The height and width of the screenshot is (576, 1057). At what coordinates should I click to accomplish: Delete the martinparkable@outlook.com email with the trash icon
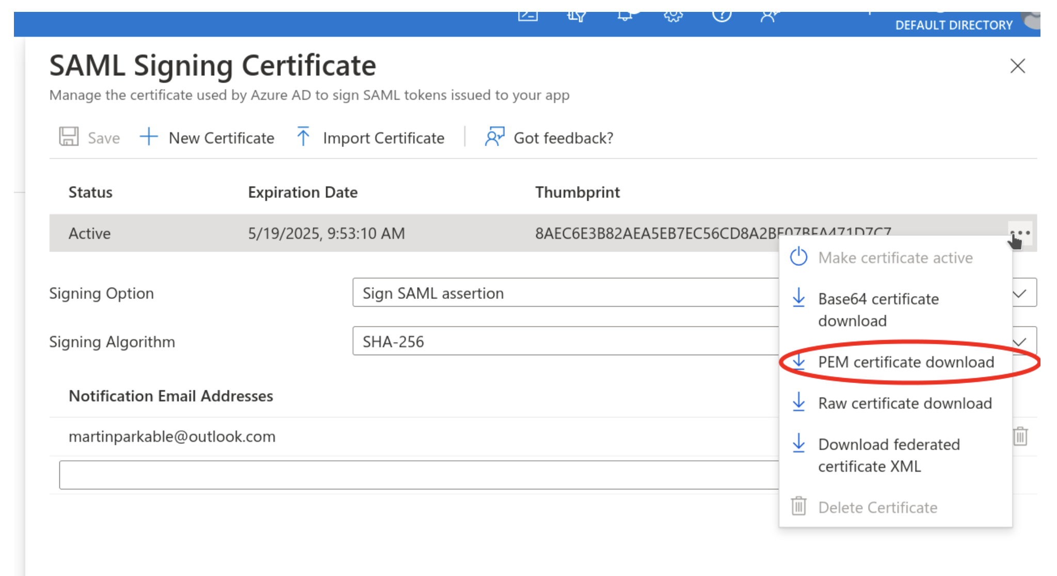point(1020,437)
